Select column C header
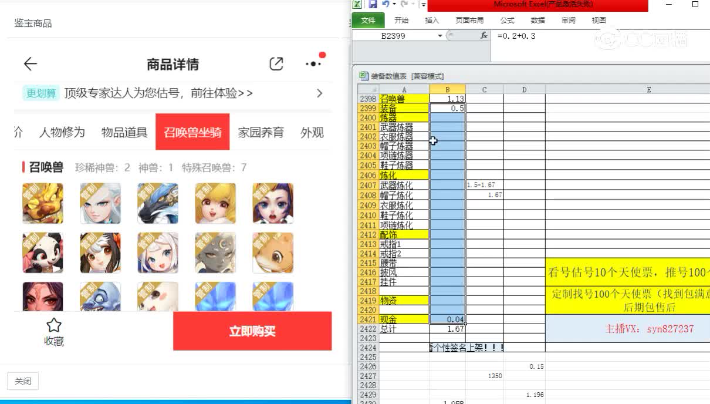Screen dimensions: 710x404 coord(485,89)
